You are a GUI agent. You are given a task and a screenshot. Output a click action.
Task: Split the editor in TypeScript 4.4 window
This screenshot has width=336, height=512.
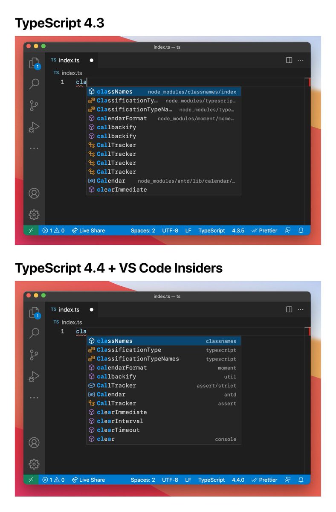pos(289,309)
